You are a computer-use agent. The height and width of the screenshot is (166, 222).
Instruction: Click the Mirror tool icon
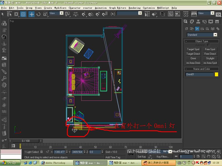tap(147, 14)
